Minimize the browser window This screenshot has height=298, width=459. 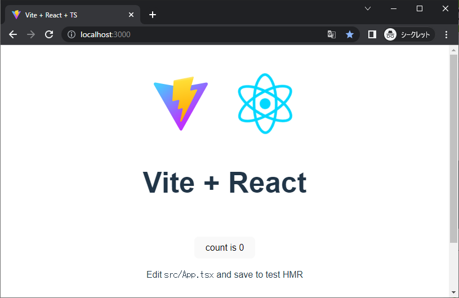coord(394,8)
